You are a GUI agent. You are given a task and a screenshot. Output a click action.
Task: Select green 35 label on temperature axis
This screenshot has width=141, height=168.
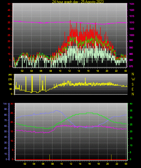click(x=131, y=110)
